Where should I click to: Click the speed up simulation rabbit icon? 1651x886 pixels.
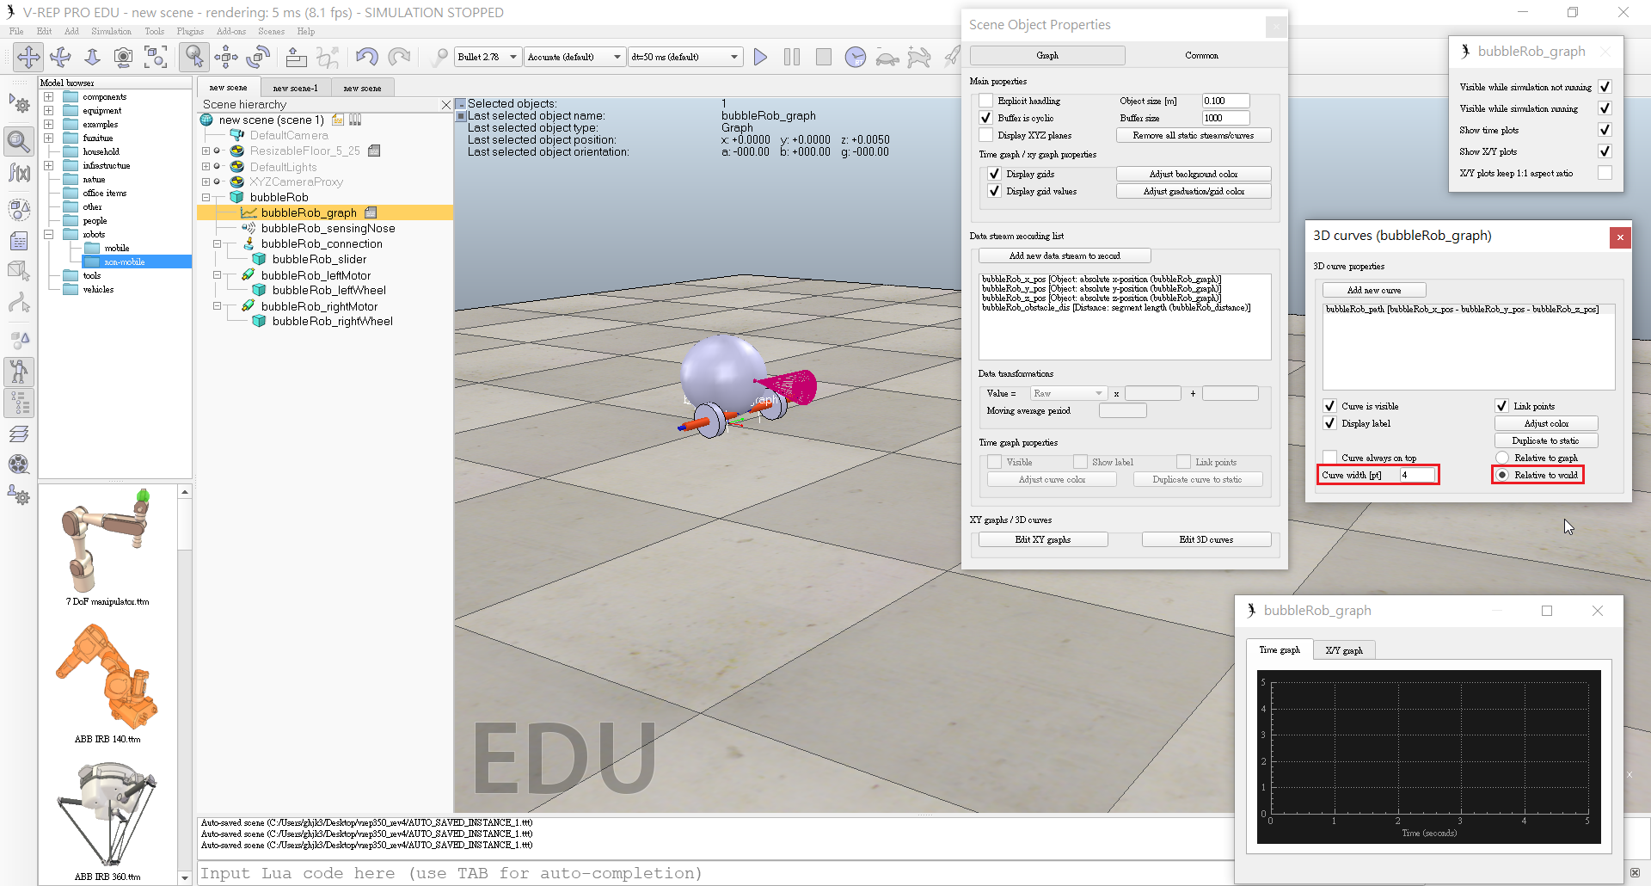[919, 57]
